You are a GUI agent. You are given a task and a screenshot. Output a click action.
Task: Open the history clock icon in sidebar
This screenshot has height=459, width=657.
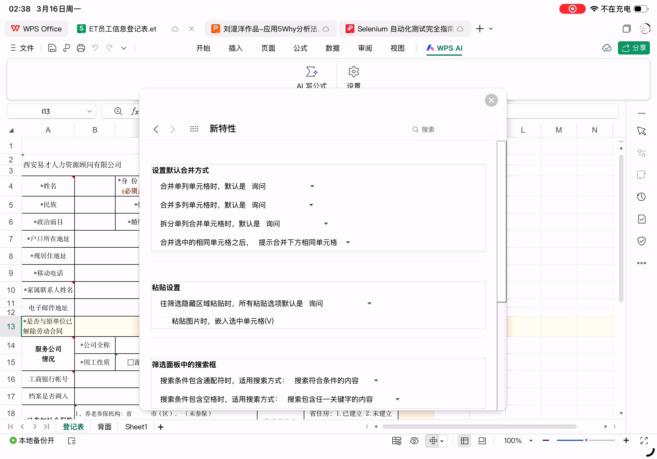coord(641,197)
